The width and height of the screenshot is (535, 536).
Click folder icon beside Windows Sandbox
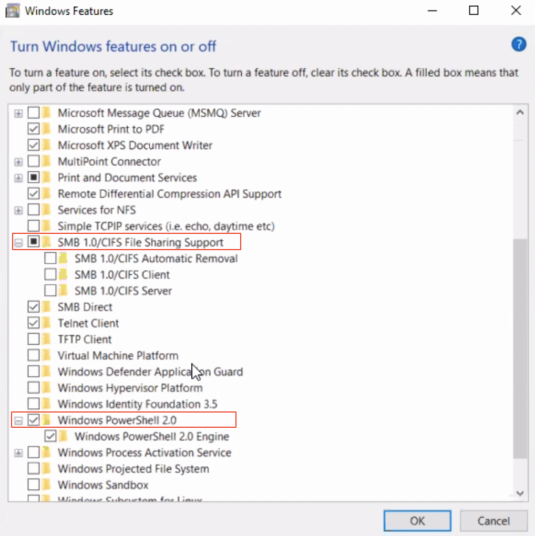click(x=47, y=485)
